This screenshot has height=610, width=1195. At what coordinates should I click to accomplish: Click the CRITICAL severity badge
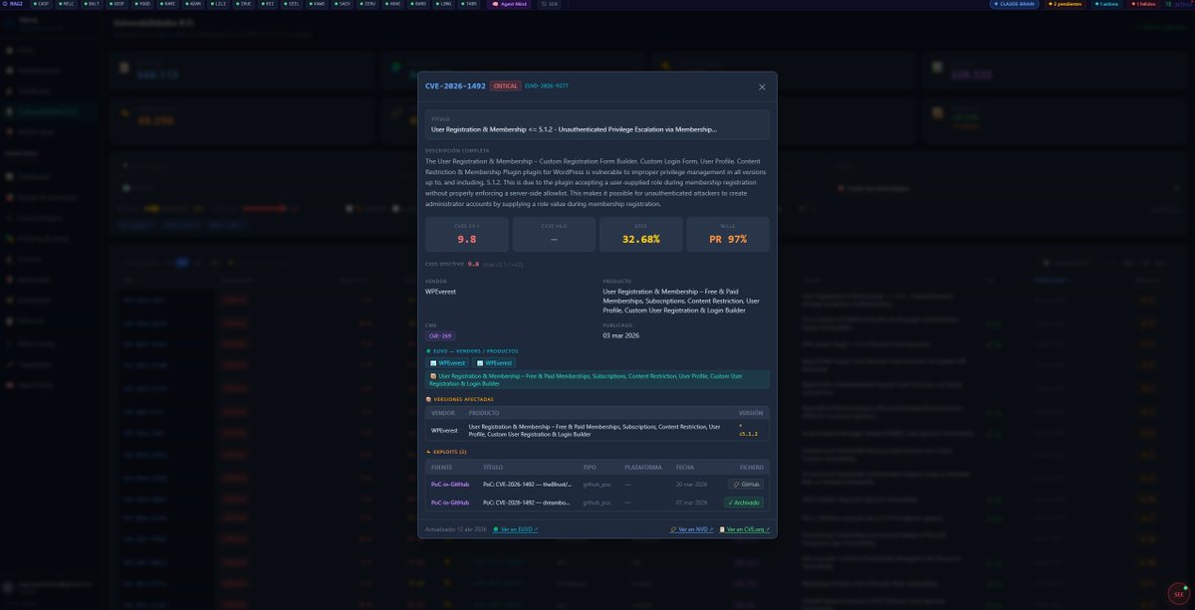click(505, 87)
